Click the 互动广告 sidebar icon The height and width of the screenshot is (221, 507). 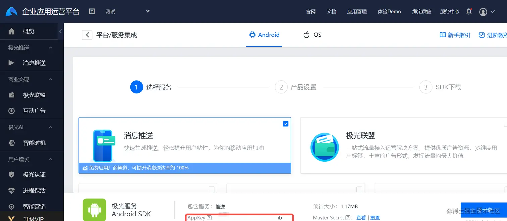point(11,111)
